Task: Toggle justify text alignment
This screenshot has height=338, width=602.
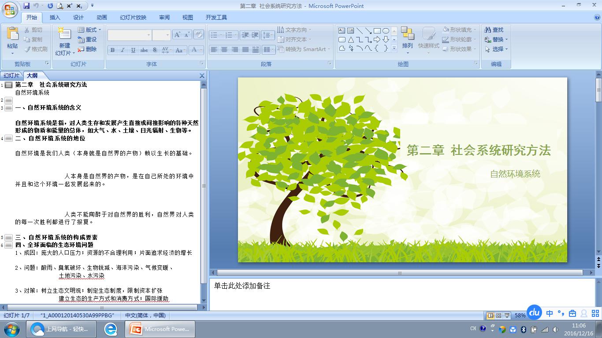Action: pyautogui.click(x=245, y=50)
